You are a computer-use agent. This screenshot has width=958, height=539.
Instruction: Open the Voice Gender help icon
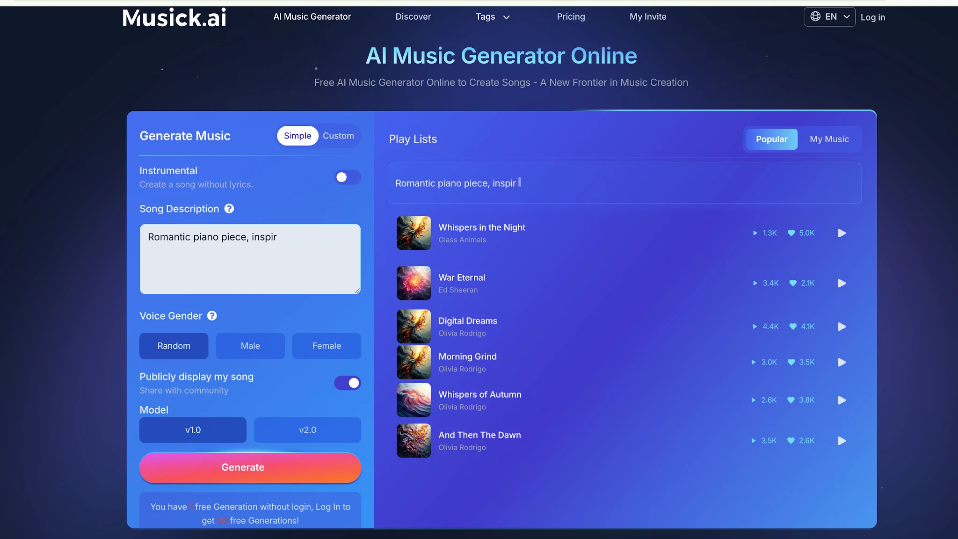coord(212,316)
